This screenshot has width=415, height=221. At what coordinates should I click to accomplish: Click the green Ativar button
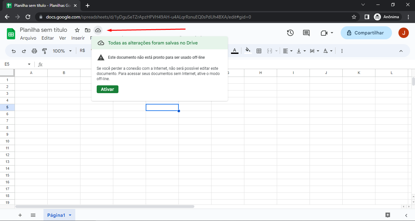point(107,89)
